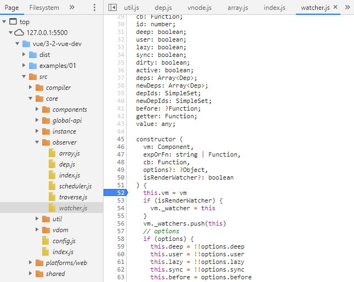Click the platforms/web folder icon
This screenshot has width=354, height=282.
pyautogui.click(x=39, y=263)
